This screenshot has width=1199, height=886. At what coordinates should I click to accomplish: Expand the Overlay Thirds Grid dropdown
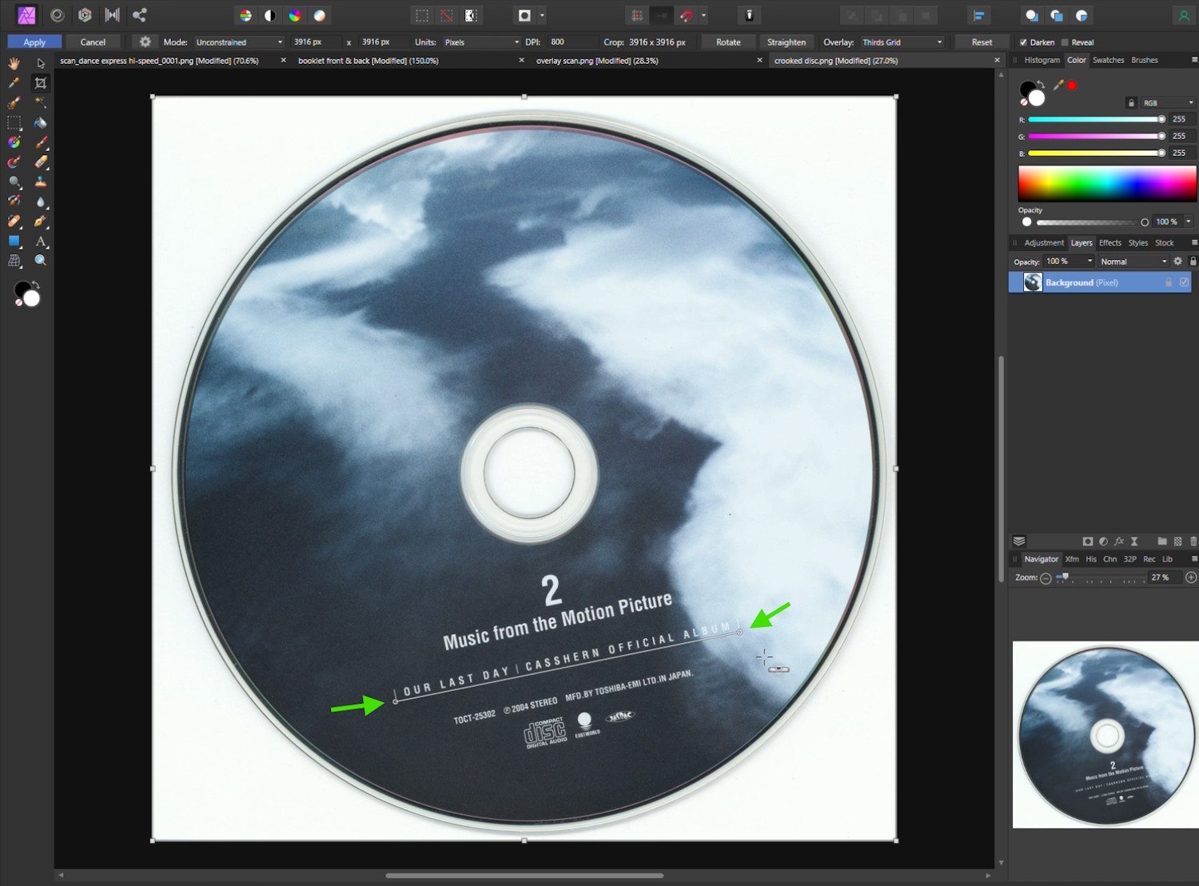pos(902,42)
